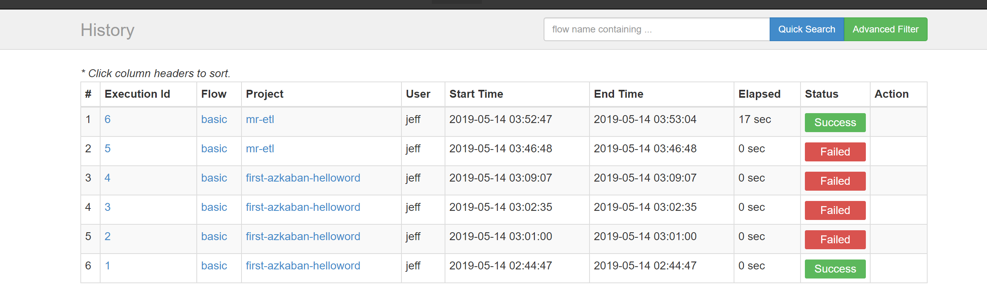This screenshot has width=987, height=305.
Task: Sort by the End Time column header
Action: [x=618, y=94]
